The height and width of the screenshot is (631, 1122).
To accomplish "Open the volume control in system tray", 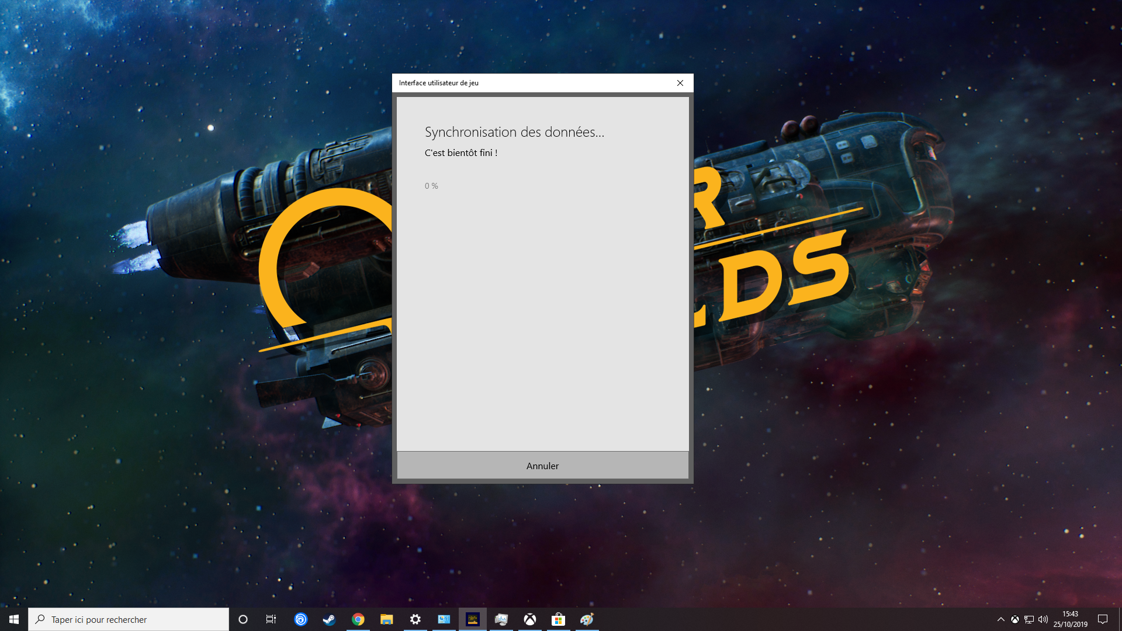I will [1043, 619].
